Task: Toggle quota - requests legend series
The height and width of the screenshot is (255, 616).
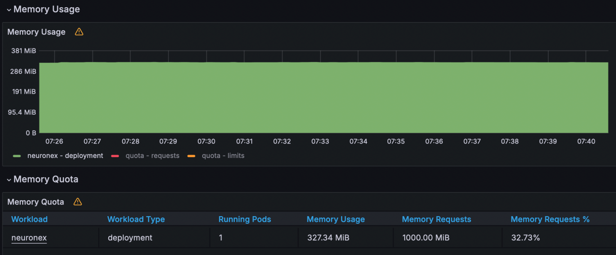Action: (152, 156)
